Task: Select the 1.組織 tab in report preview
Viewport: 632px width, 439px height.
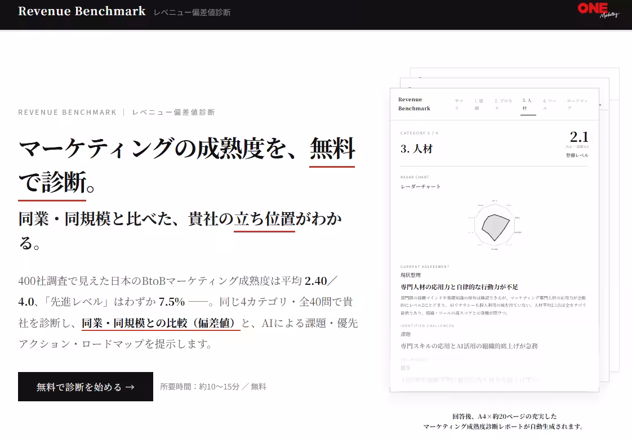Action: (x=479, y=104)
